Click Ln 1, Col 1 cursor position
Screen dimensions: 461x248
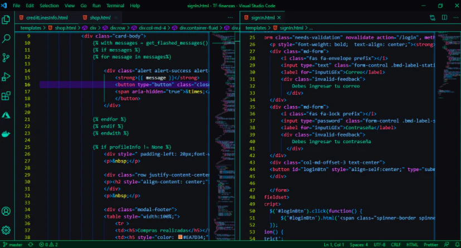334,245
